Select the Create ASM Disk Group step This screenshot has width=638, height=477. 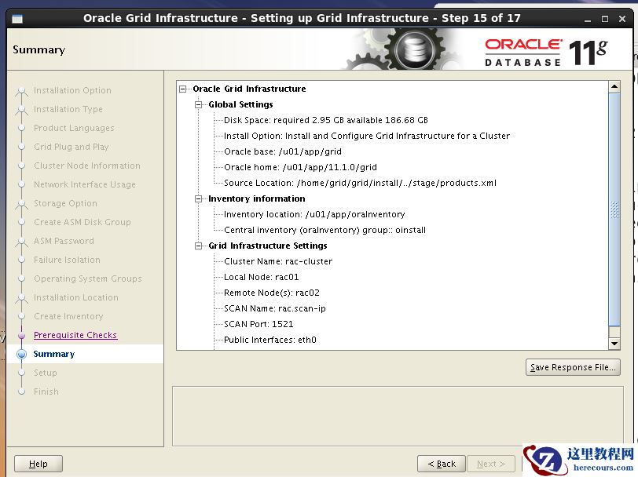point(82,222)
